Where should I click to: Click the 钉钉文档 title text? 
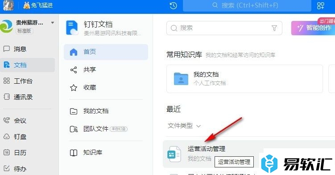[98, 24]
